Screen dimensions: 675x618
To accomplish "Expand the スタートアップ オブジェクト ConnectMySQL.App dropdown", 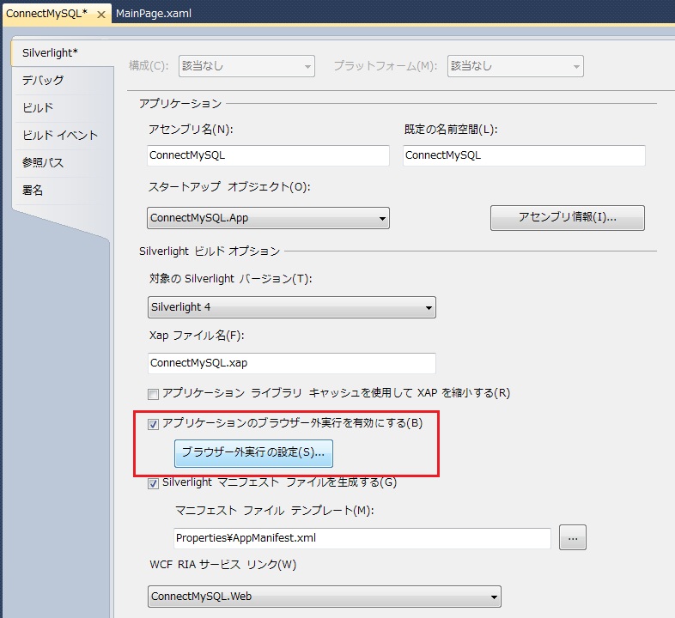I will (268, 218).
